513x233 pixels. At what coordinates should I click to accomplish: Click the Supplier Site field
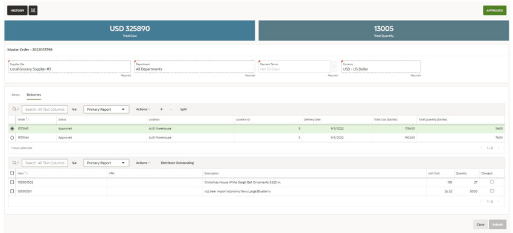coord(69,67)
